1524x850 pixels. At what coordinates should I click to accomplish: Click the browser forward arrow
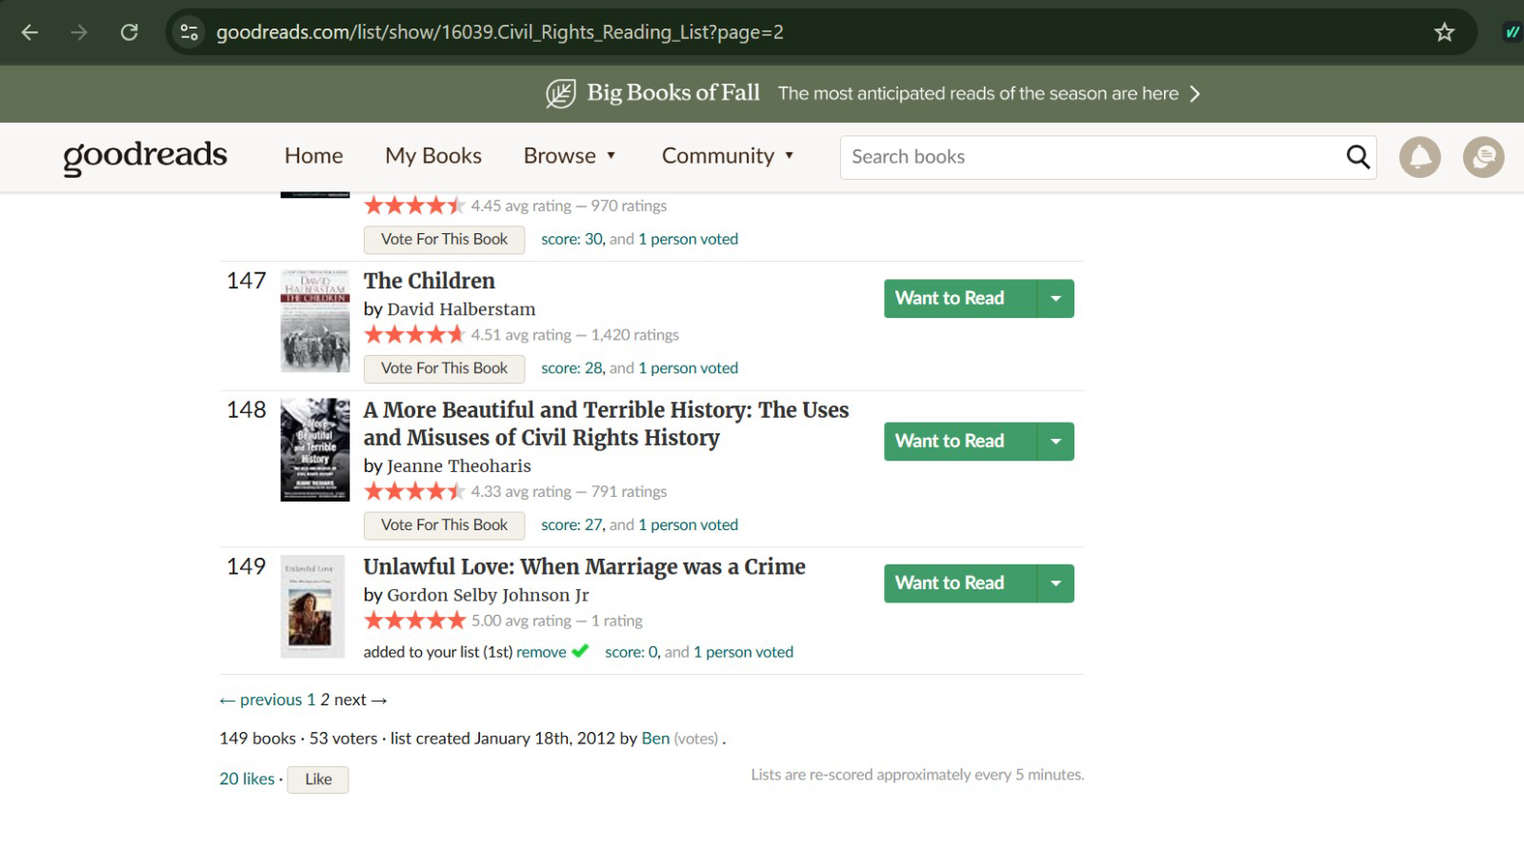coord(79,32)
